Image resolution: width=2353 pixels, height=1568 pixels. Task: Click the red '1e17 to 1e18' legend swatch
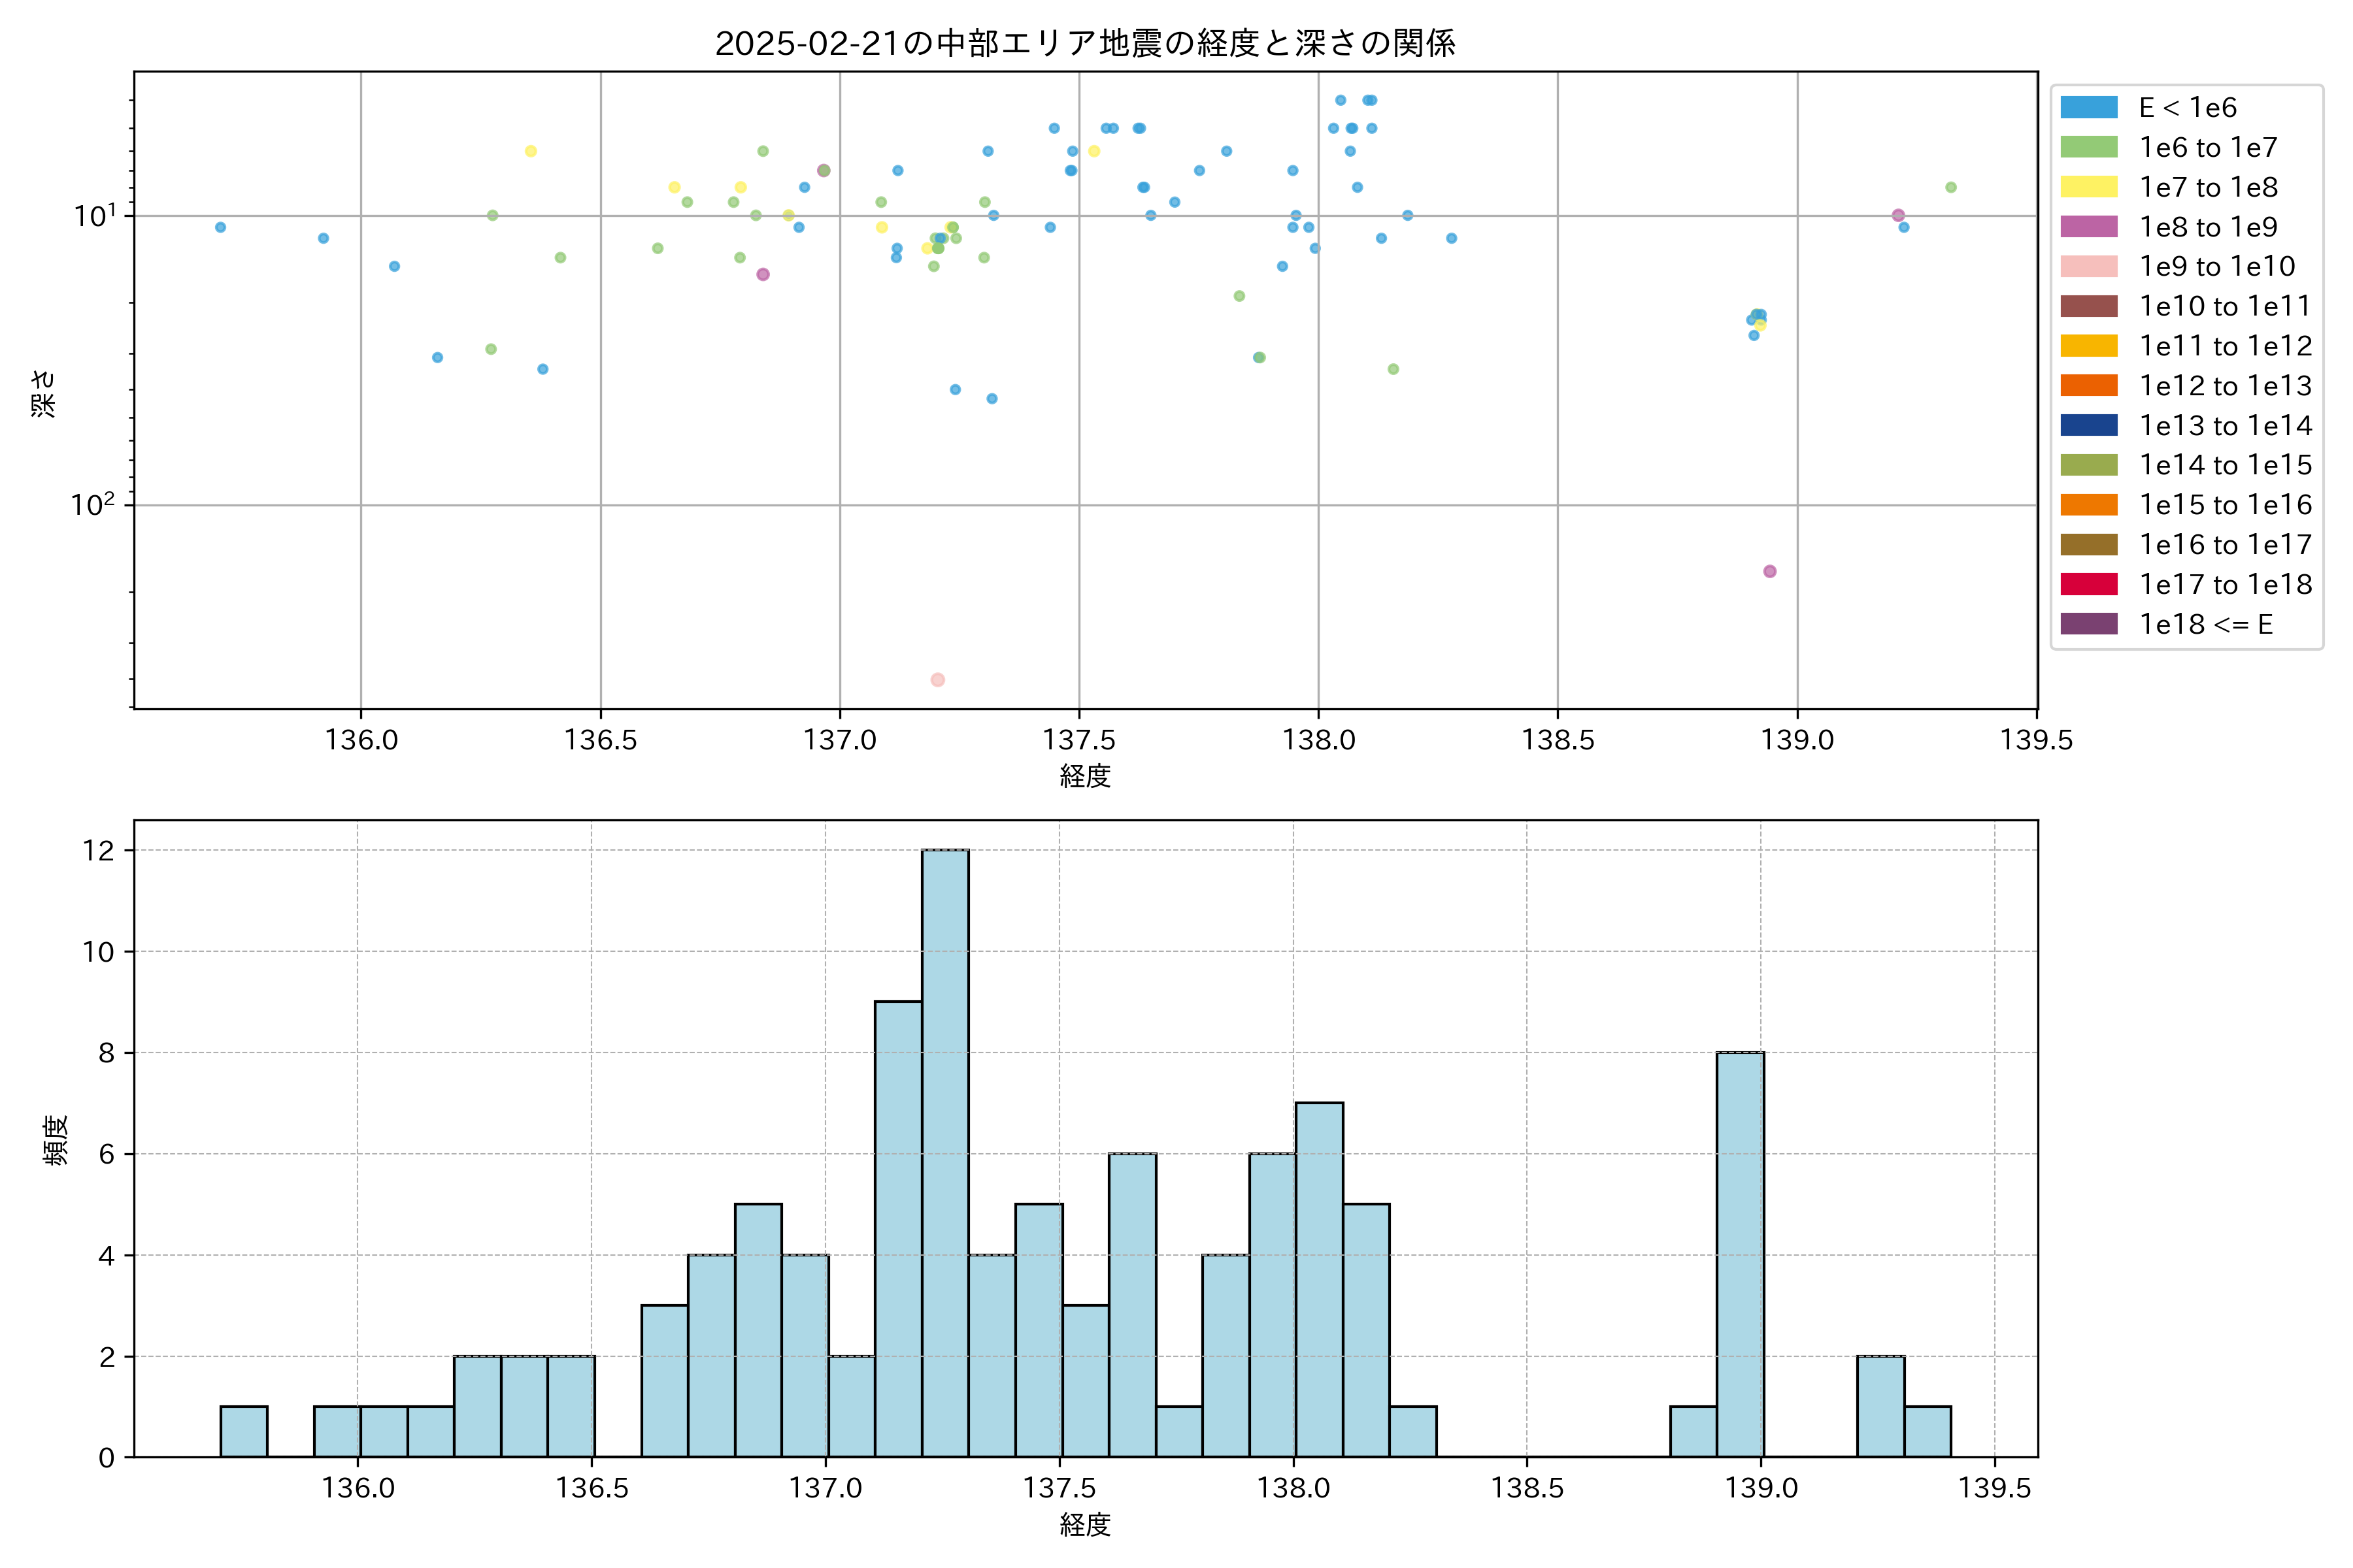coord(2088,584)
